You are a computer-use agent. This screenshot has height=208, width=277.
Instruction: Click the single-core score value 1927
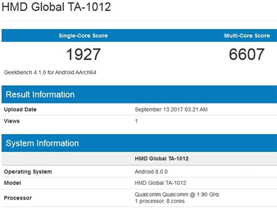point(84,55)
